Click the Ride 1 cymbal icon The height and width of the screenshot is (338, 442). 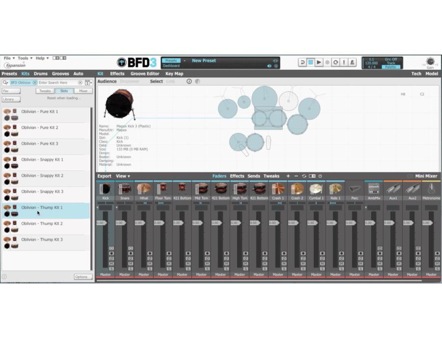pos(335,189)
